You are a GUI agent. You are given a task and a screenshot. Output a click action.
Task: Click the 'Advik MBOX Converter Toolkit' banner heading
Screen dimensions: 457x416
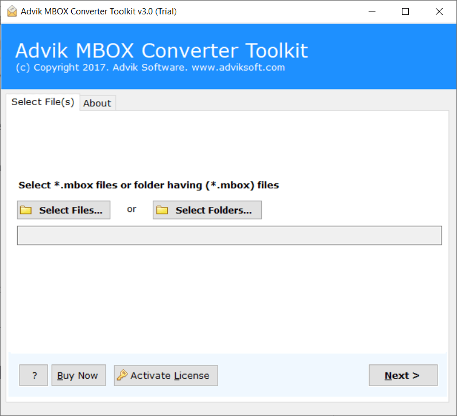(x=161, y=51)
